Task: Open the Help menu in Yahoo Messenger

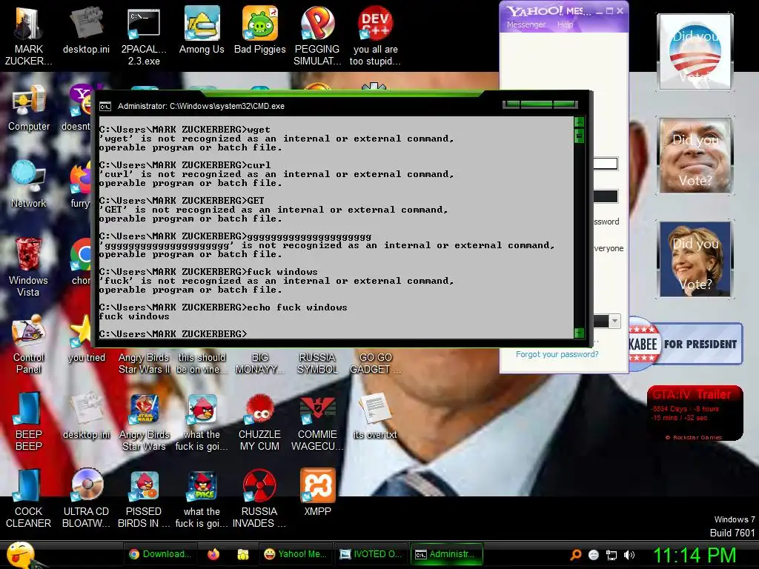Action: click(x=565, y=24)
